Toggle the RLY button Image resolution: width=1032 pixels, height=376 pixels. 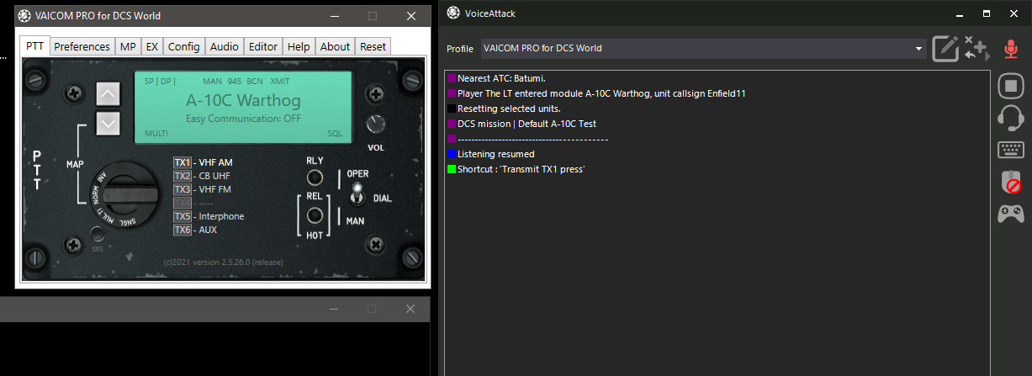tap(315, 178)
